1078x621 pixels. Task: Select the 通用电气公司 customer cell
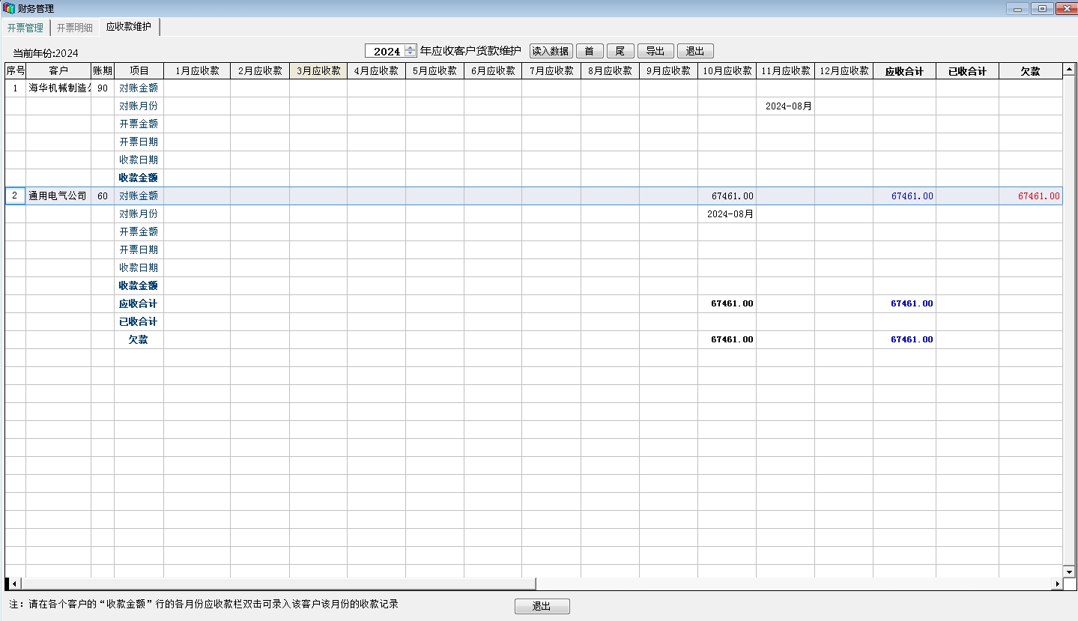click(x=58, y=196)
